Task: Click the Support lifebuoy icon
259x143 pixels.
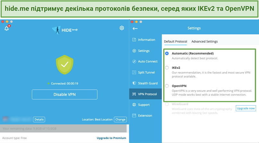Action: 134,105
